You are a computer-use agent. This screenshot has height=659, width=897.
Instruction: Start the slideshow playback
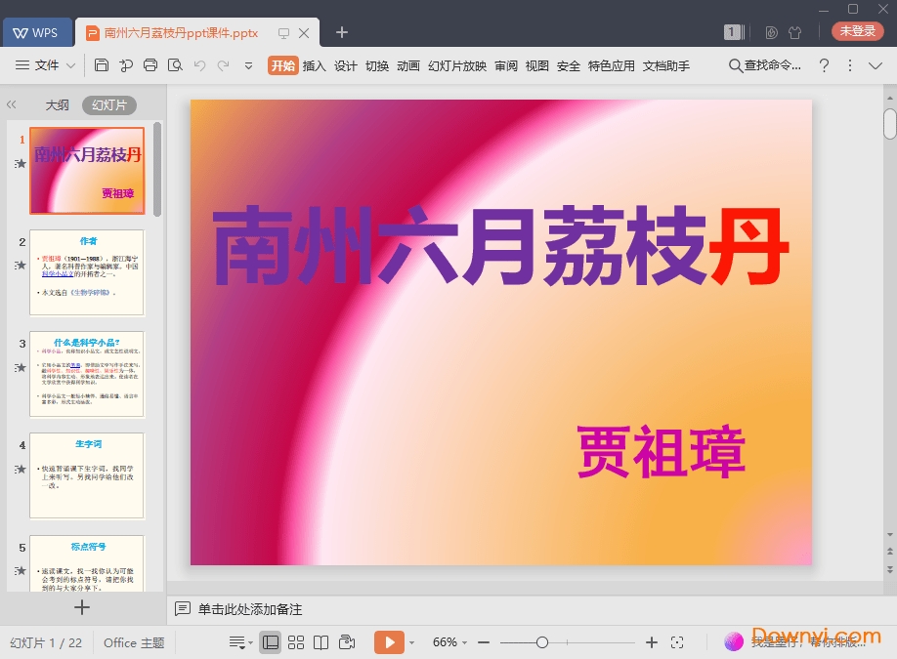coord(389,642)
